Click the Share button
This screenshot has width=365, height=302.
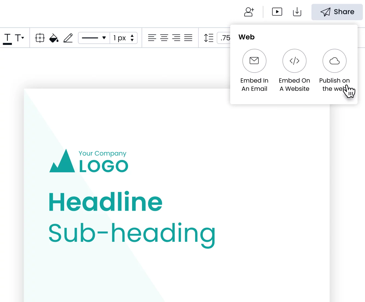pyautogui.click(x=337, y=12)
